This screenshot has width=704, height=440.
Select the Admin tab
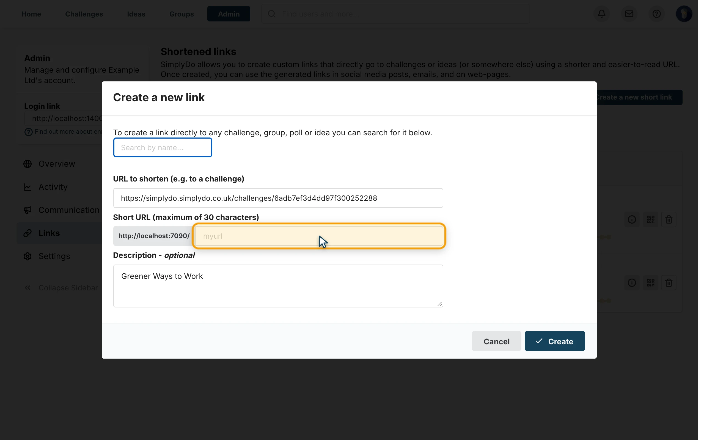pos(228,14)
